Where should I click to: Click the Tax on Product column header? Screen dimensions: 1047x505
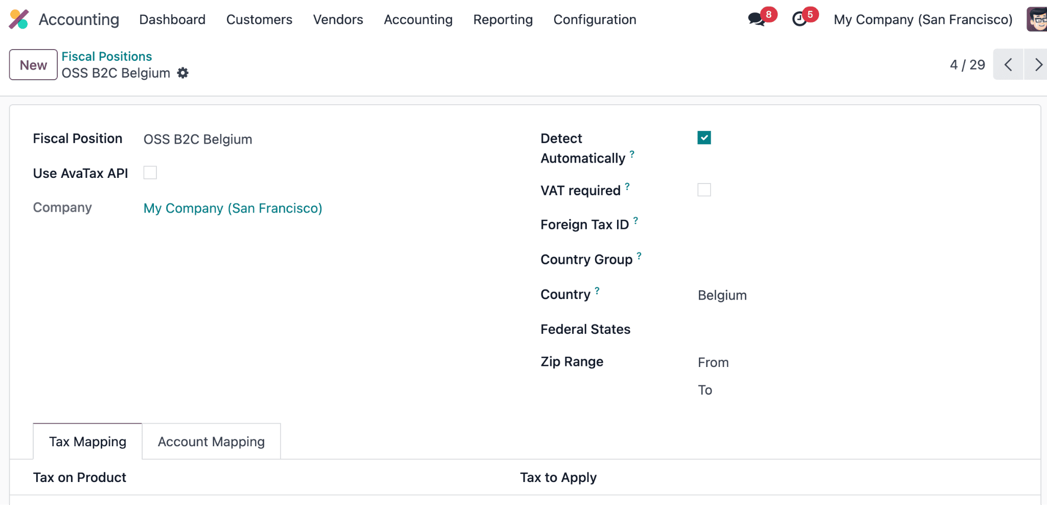(x=79, y=477)
